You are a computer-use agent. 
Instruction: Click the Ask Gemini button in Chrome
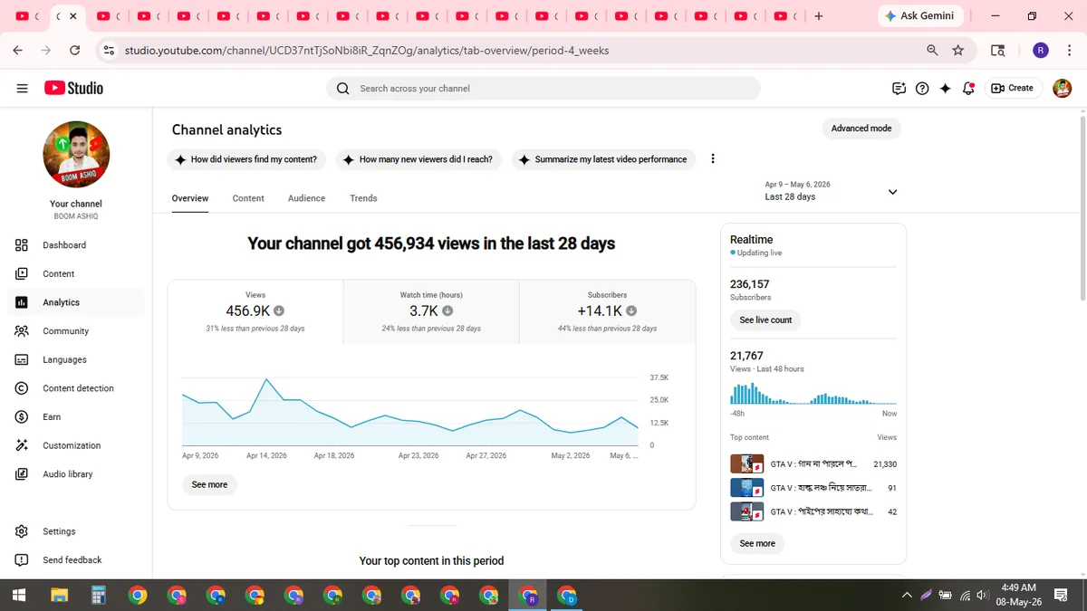(919, 16)
